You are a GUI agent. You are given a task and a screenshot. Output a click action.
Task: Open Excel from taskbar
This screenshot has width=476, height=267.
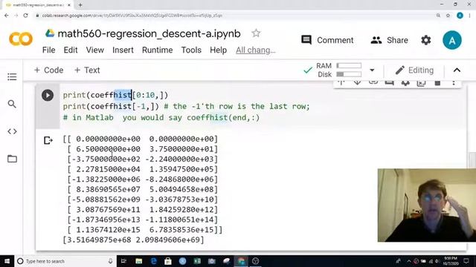[x=197, y=261]
